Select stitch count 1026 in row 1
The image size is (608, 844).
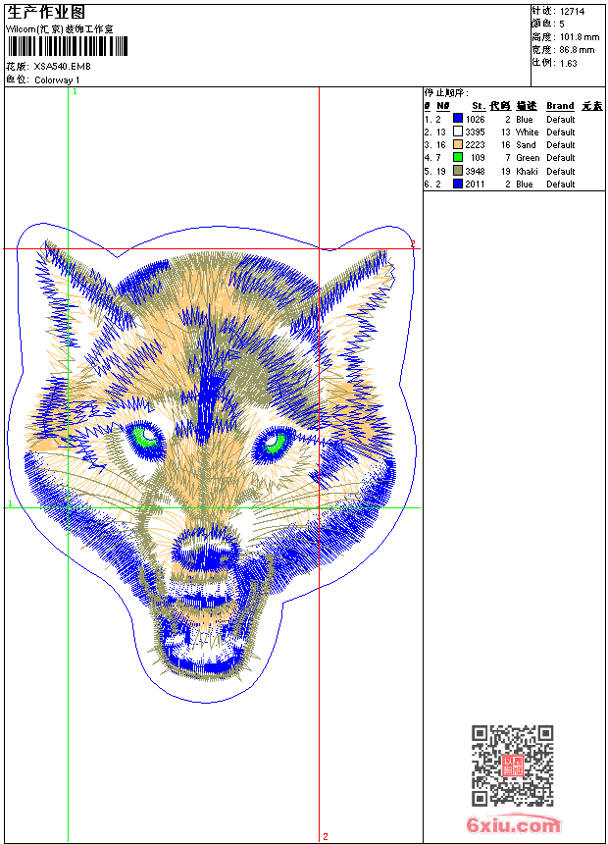coord(475,120)
